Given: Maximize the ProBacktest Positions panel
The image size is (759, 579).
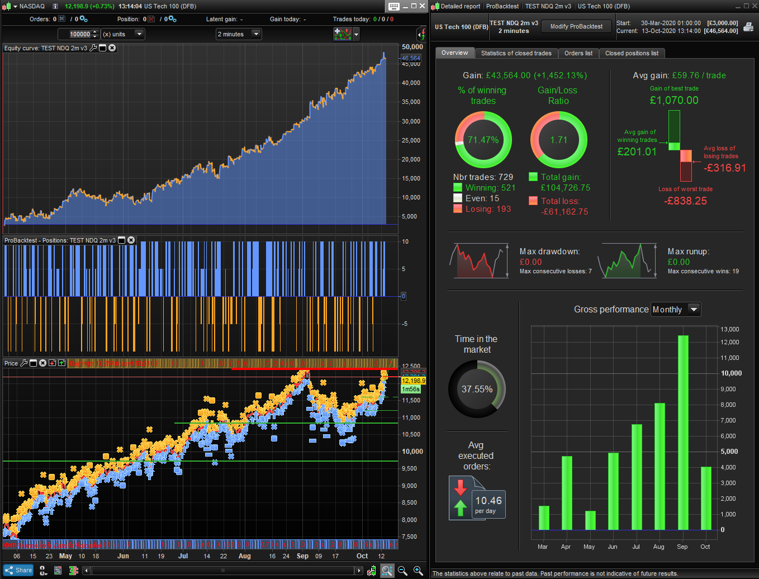Looking at the screenshot, I should (x=122, y=240).
